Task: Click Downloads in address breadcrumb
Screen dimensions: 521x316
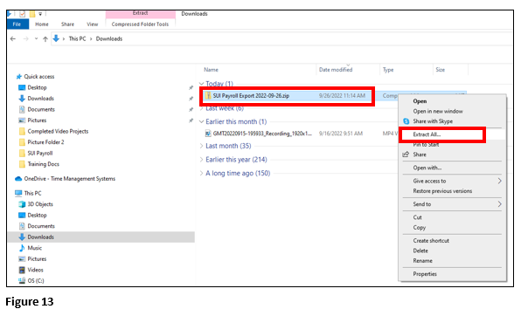Action: (x=109, y=38)
